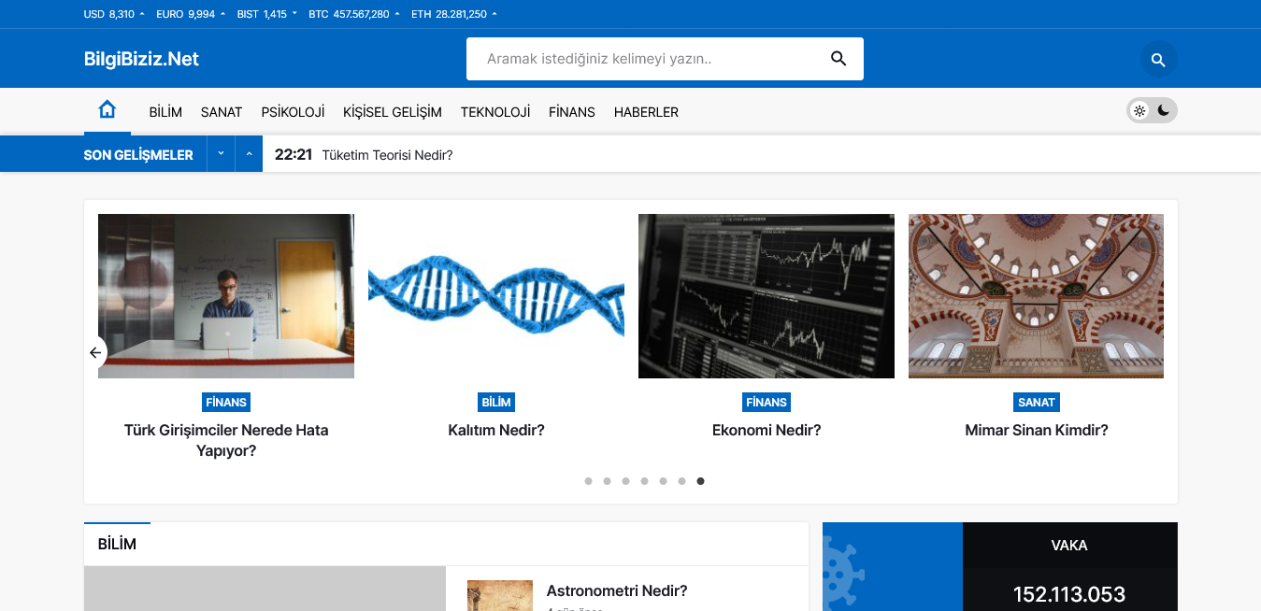
Task: Show previous headline with up chevron
Action: [x=249, y=154]
